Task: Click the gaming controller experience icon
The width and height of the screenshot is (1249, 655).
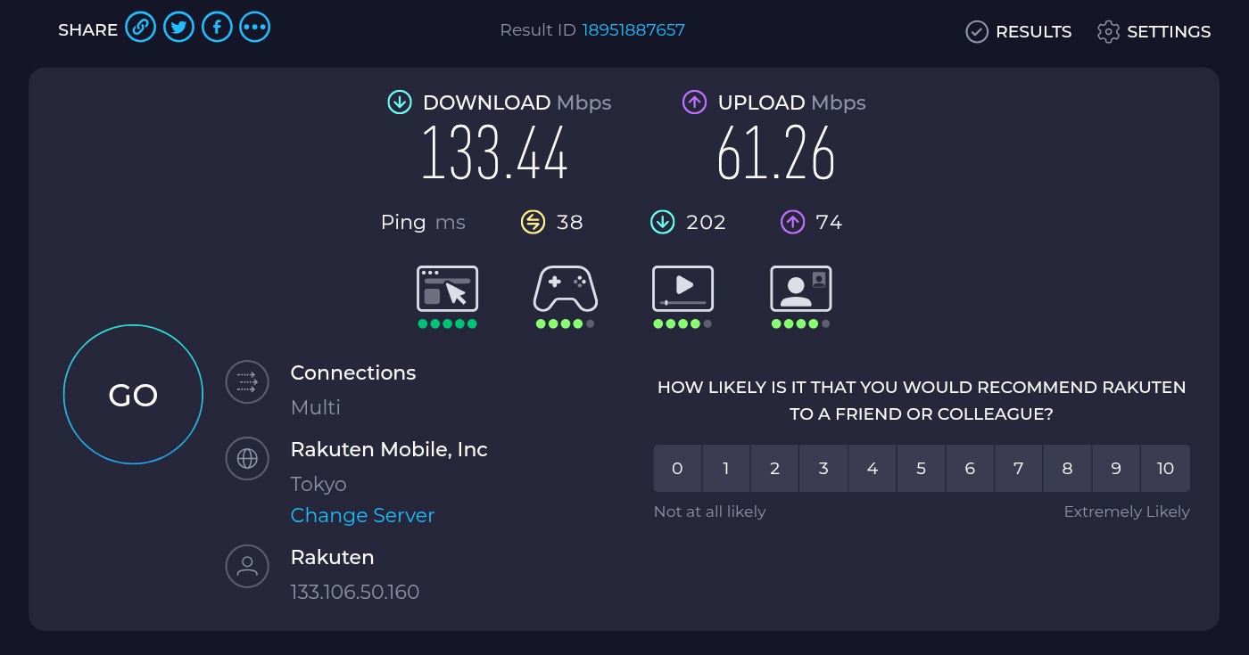Action: point(565,289)
